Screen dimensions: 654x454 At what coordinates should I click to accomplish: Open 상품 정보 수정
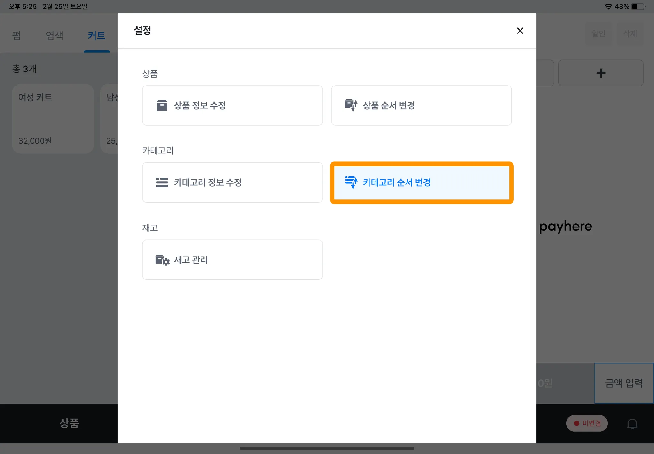[x=232, y=105]
